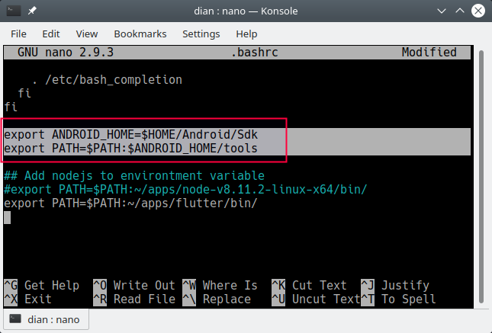
Task: Expand the View menu
Action: [x=86, y=34]
